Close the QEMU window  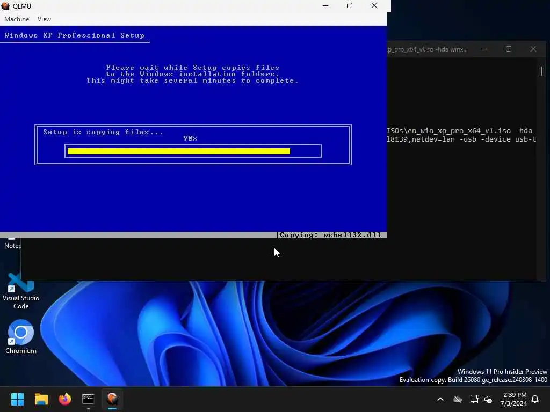374,5
